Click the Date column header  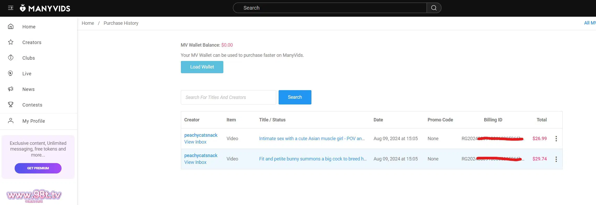(x=378, y=120)
